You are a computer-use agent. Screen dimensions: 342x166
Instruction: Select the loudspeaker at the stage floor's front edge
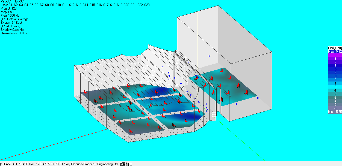click(x=236, y=104)
